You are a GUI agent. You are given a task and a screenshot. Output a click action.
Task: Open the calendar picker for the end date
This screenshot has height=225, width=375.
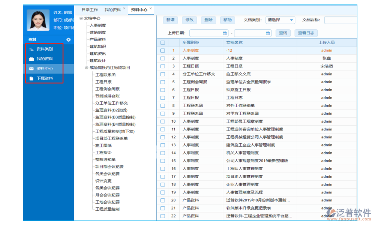267,33
